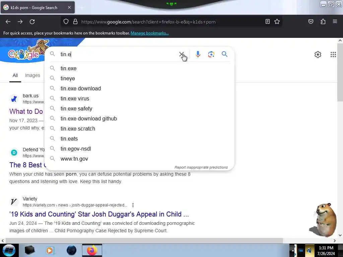Bookmark this page with the star icon
Viewport: 343px width, 257px height.
tap(277, 22)
